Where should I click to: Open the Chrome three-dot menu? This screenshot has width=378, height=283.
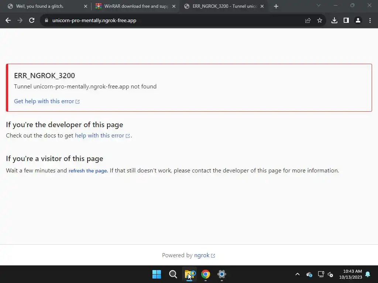coord(370,21)
